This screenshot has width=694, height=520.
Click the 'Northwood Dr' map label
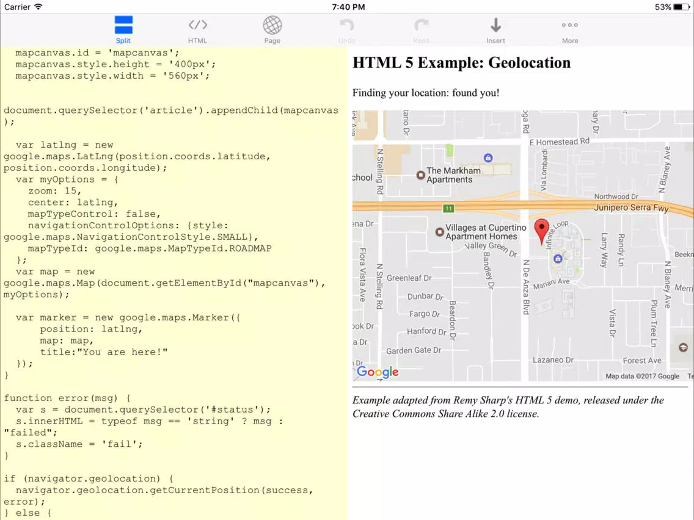(616, 197)
